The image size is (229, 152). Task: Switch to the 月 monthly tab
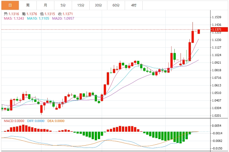pos(45,5)
